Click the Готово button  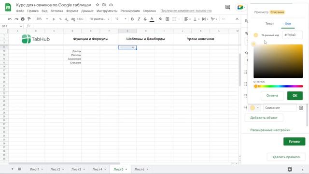pos(294,142)
